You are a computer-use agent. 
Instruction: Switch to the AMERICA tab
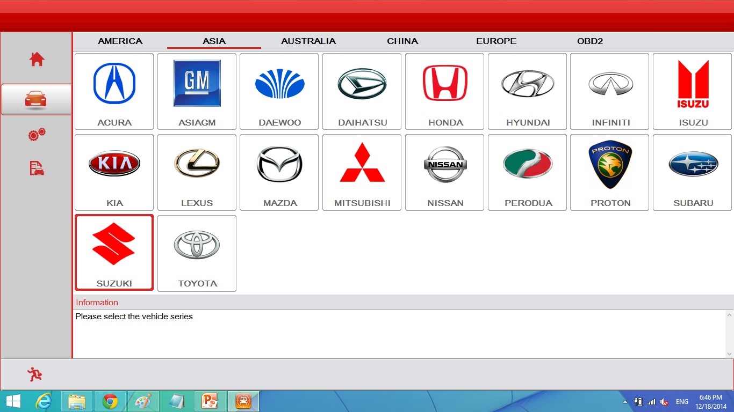tap(120, 41)
